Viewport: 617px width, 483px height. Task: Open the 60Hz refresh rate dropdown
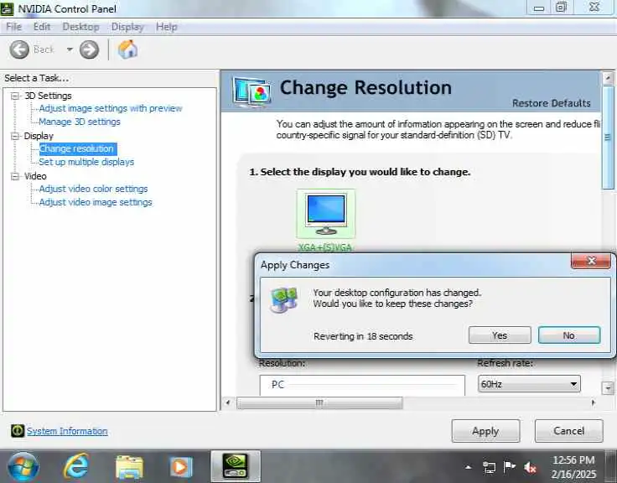tap(529, 384)
